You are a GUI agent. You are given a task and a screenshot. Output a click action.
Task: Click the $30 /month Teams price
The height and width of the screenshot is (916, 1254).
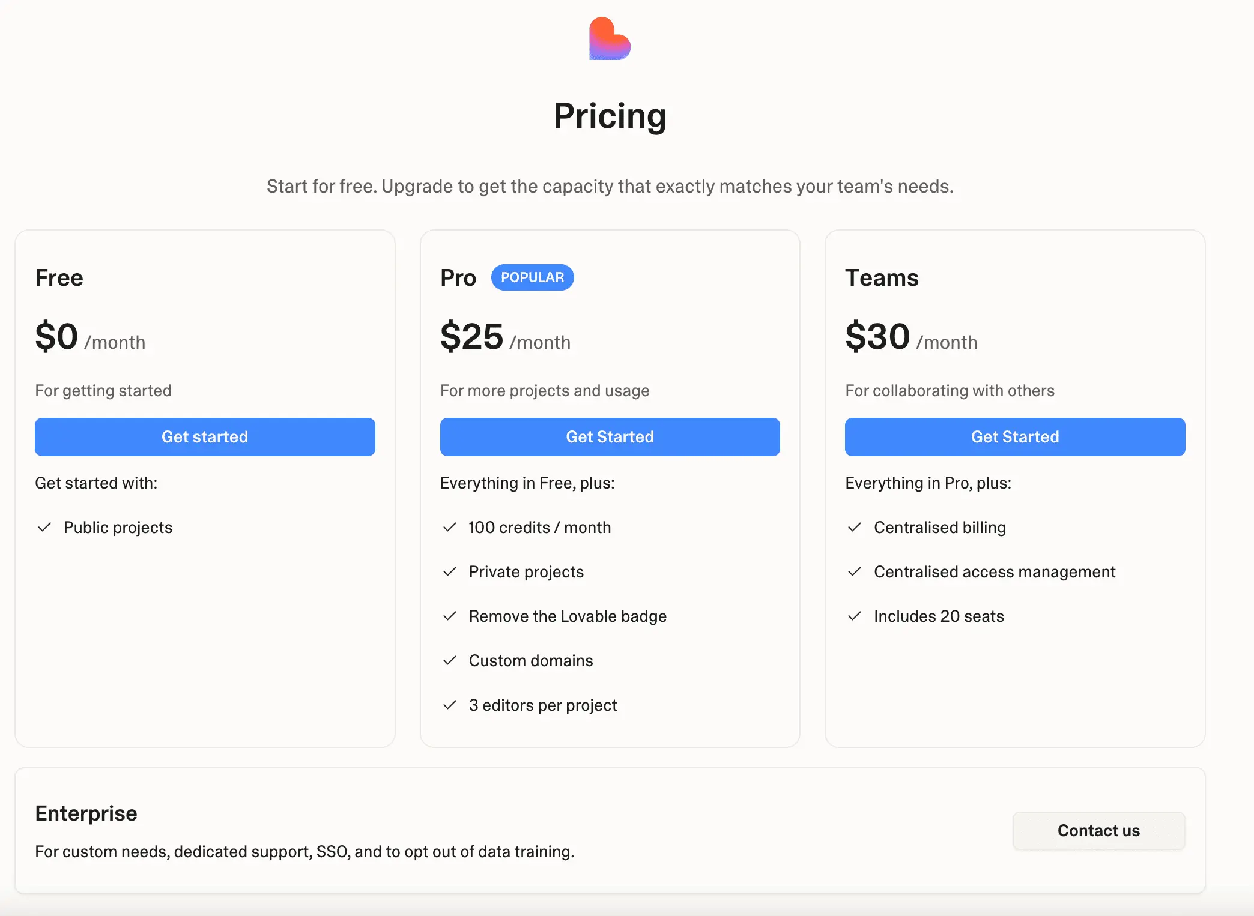click(911, 337)
